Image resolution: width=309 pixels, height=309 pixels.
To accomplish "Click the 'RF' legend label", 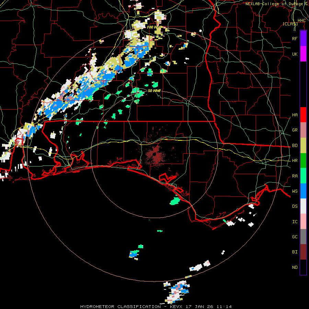I will click(295, 38).
